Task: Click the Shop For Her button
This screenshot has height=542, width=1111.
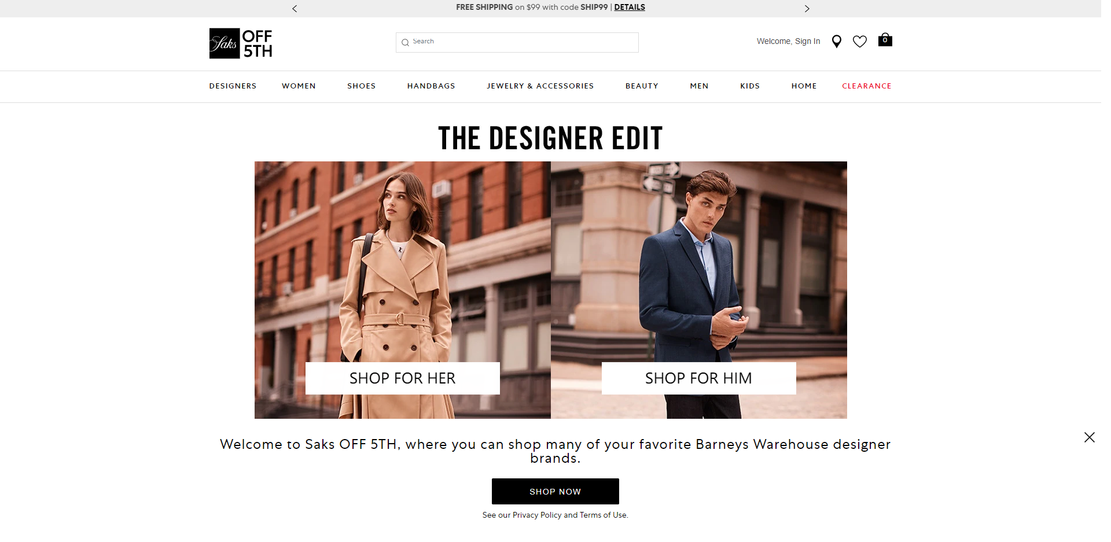Action: coord(403,378)
